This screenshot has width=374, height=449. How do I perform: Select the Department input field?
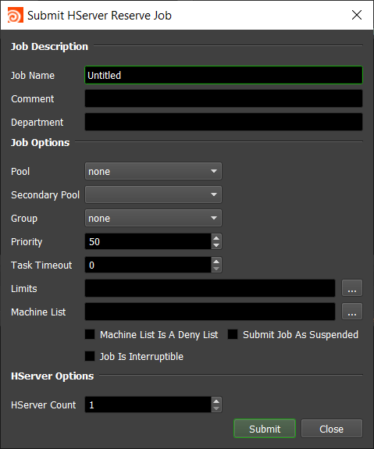(223, 122)
